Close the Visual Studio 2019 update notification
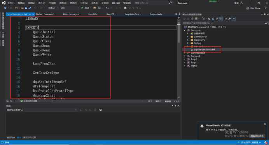This screenshot has width=269, height=145. 265,124
